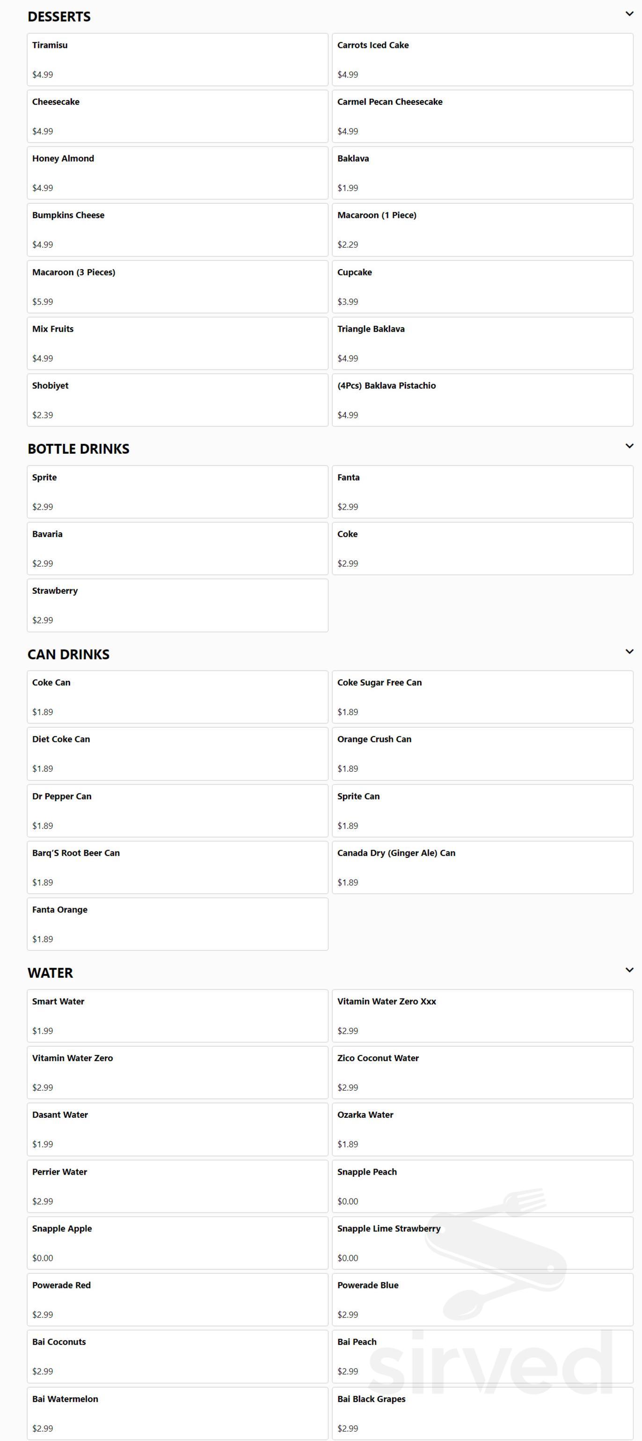
Task: Collapse the Desserts section chevron
Action: tap(629, 14)
